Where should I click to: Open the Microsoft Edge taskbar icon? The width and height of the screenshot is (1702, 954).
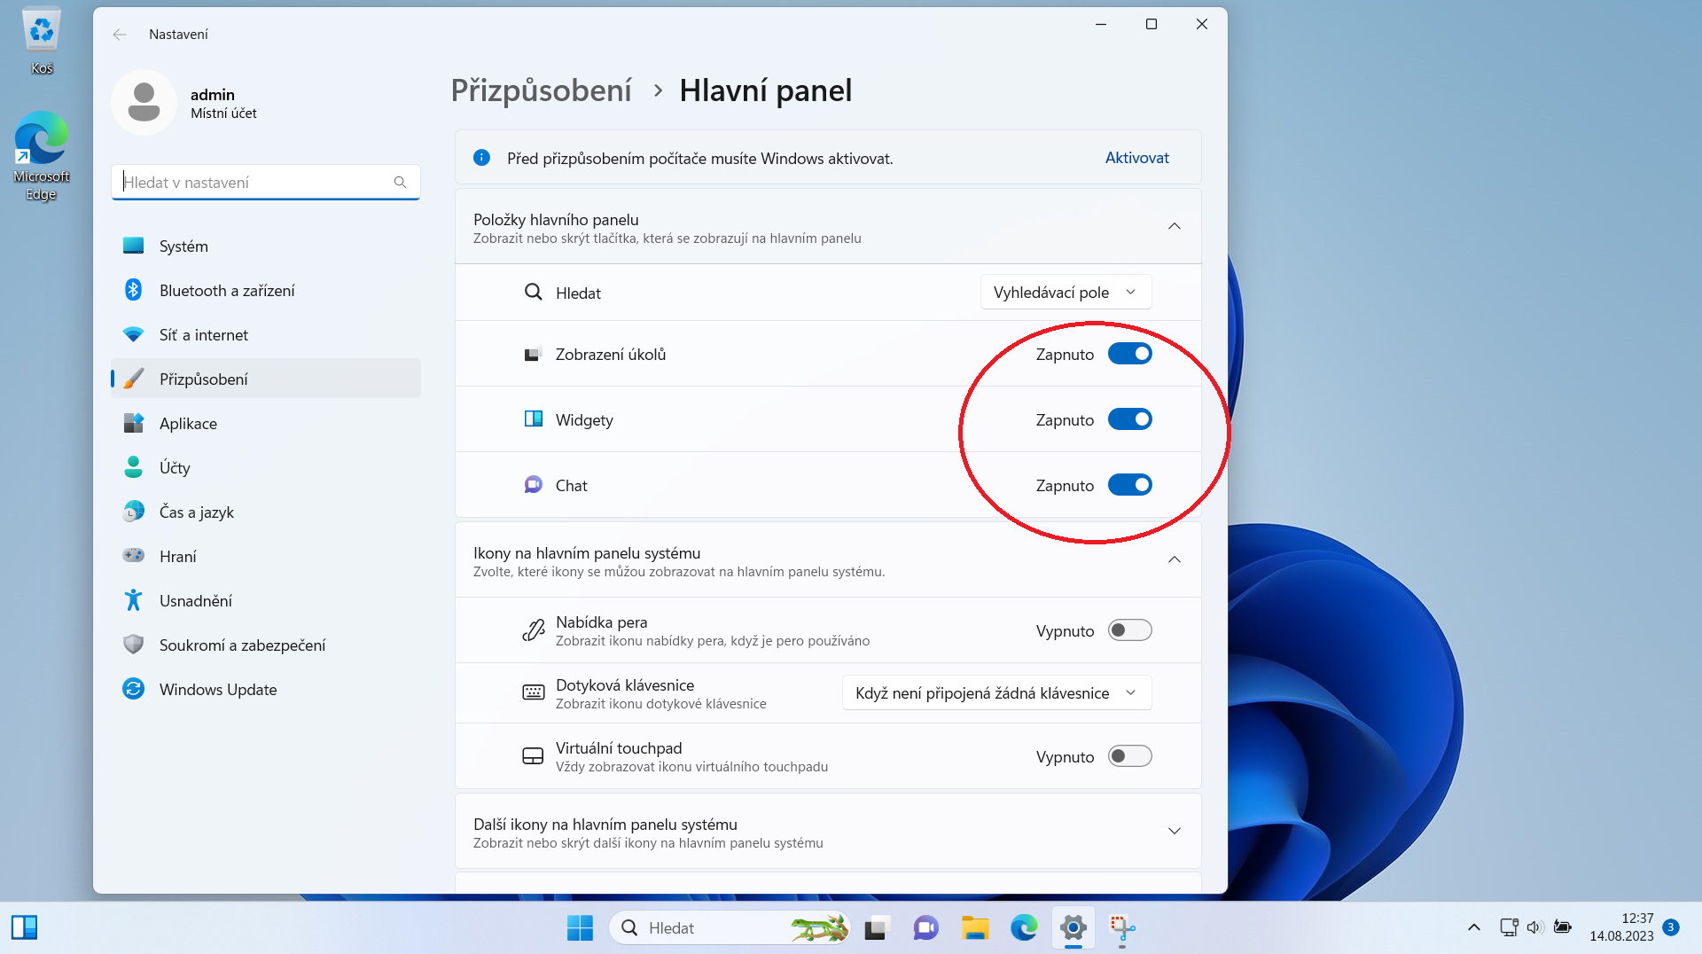pyautogui.click(x=1024, y=927)
